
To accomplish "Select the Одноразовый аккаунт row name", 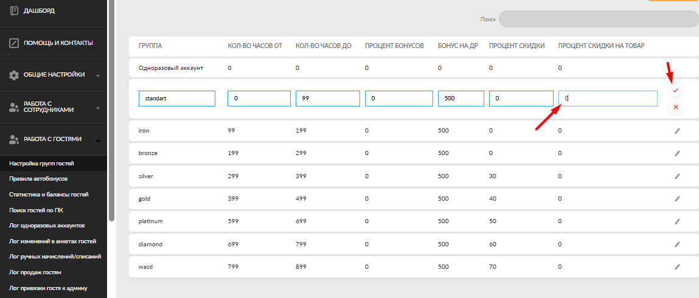I will (171, 68).
